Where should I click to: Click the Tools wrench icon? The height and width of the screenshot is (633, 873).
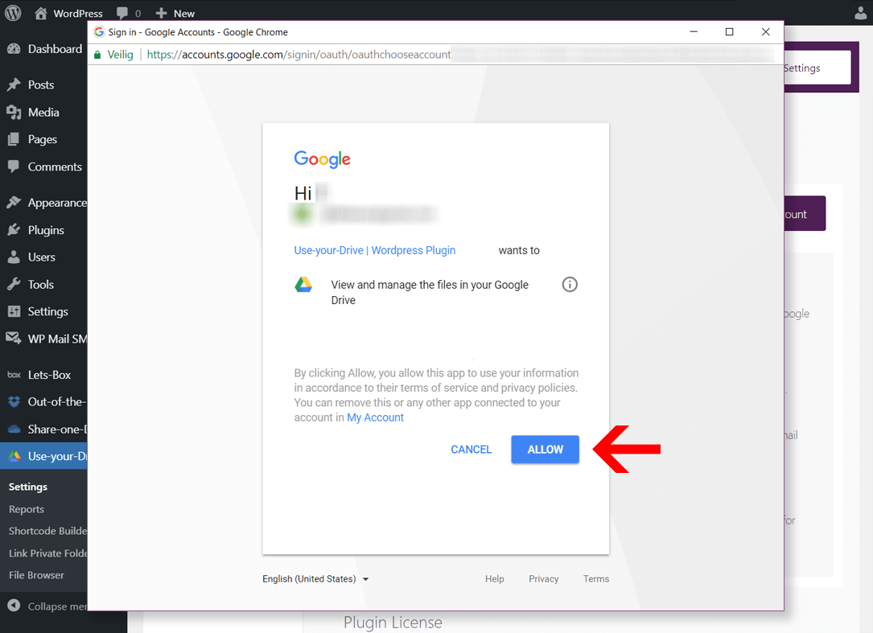14,285
